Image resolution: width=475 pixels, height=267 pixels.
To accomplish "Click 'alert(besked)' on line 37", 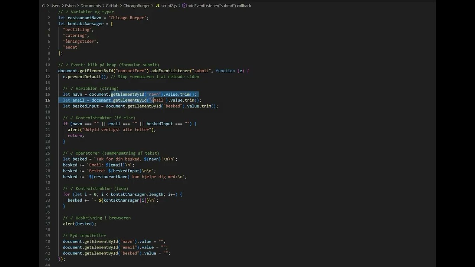I will (78, 224).
